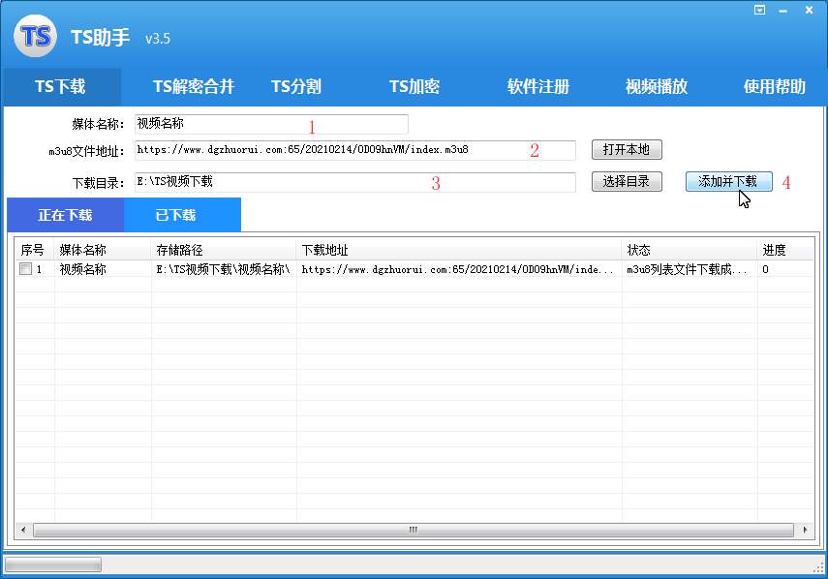Tick the checkbox for row 1
The width and height of the screenshot is (828, 579).
pos(25,270)
